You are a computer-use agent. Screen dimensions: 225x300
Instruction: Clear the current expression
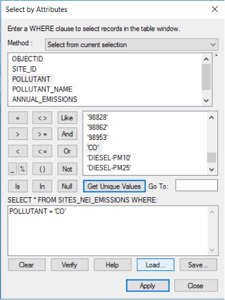[x=27, y=265]
